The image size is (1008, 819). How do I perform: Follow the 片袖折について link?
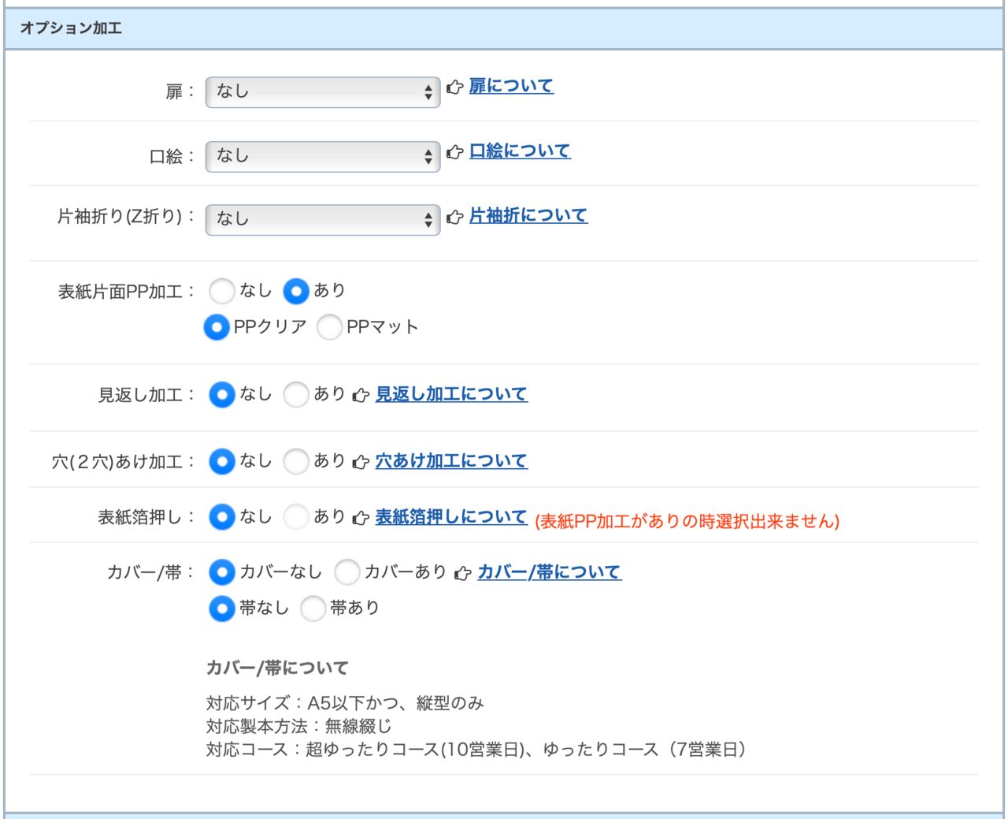coord(528,215)
